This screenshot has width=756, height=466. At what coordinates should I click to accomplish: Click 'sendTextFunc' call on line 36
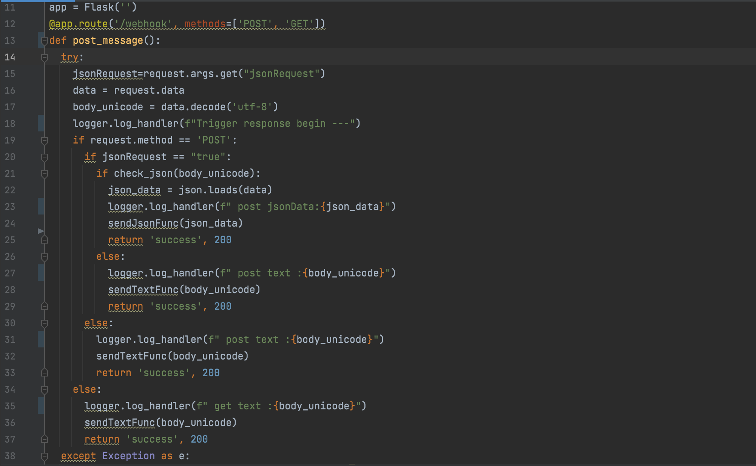pyautogui.click(x=120, y=423)
